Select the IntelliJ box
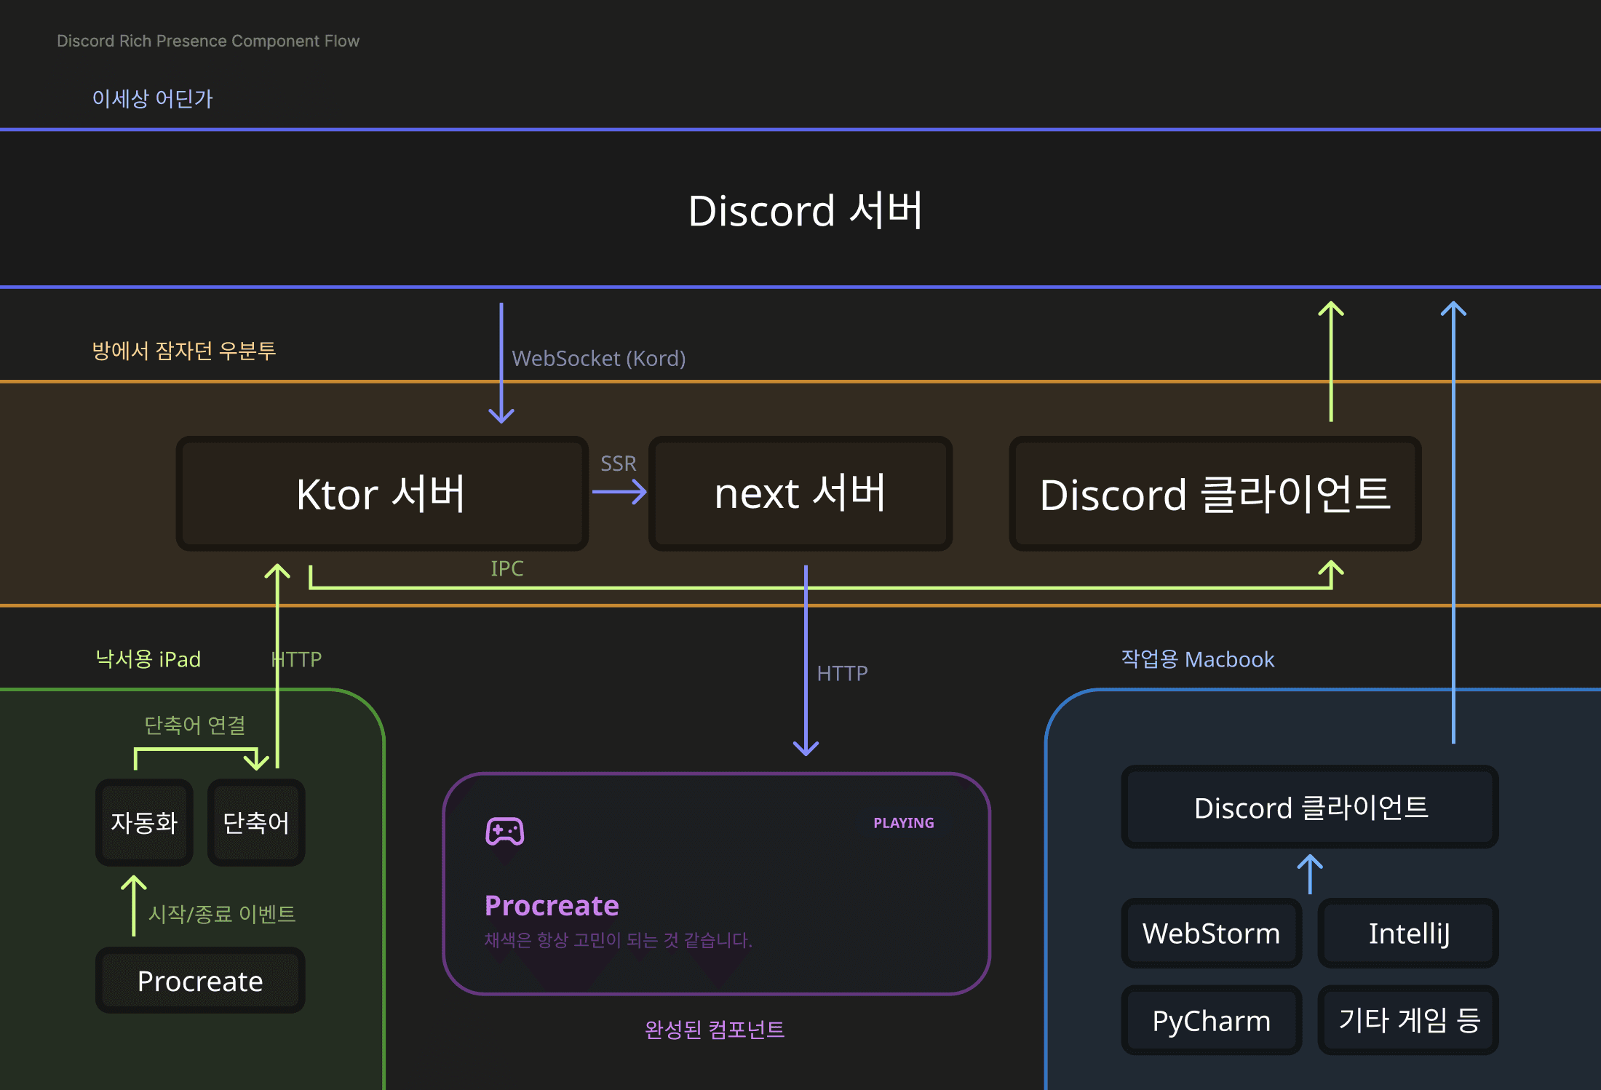 click(1408, 933)
